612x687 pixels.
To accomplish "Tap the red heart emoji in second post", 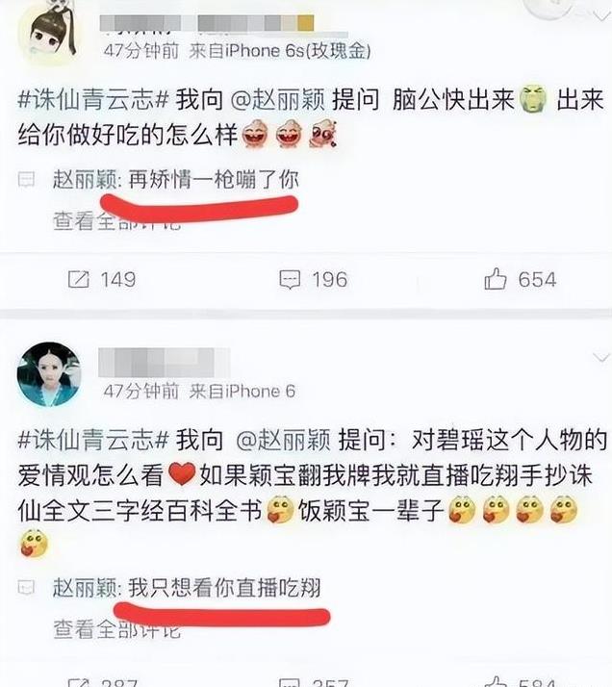I will (182, 475).
